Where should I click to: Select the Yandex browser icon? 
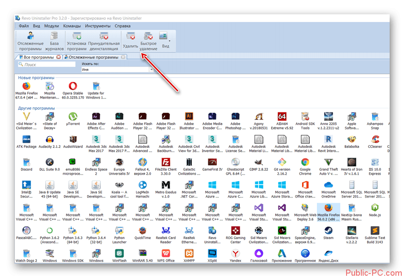(x=236, y=256)
